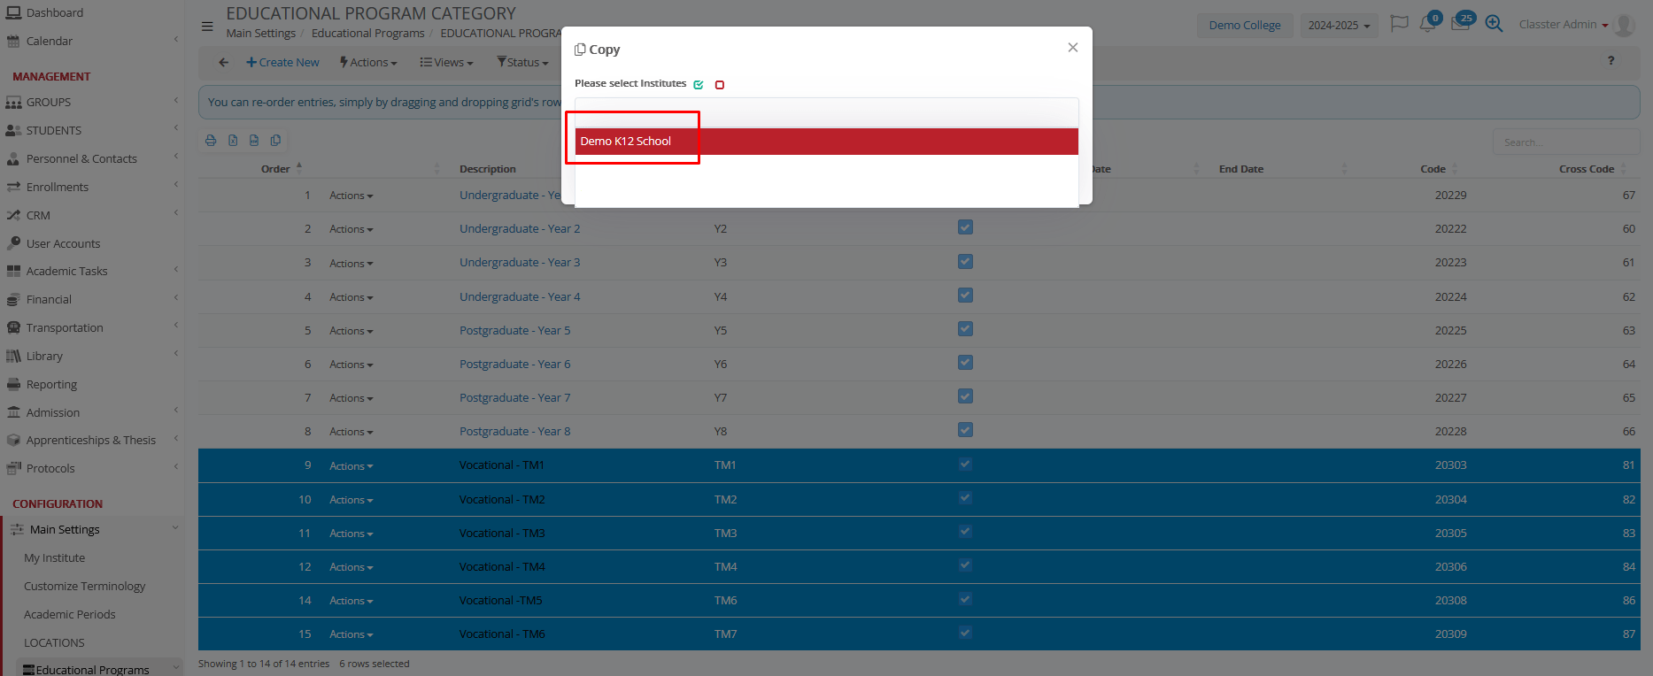The image size is (1653, 676).
Task: Open the messages envelope icon
Action: click(1460, 24)
